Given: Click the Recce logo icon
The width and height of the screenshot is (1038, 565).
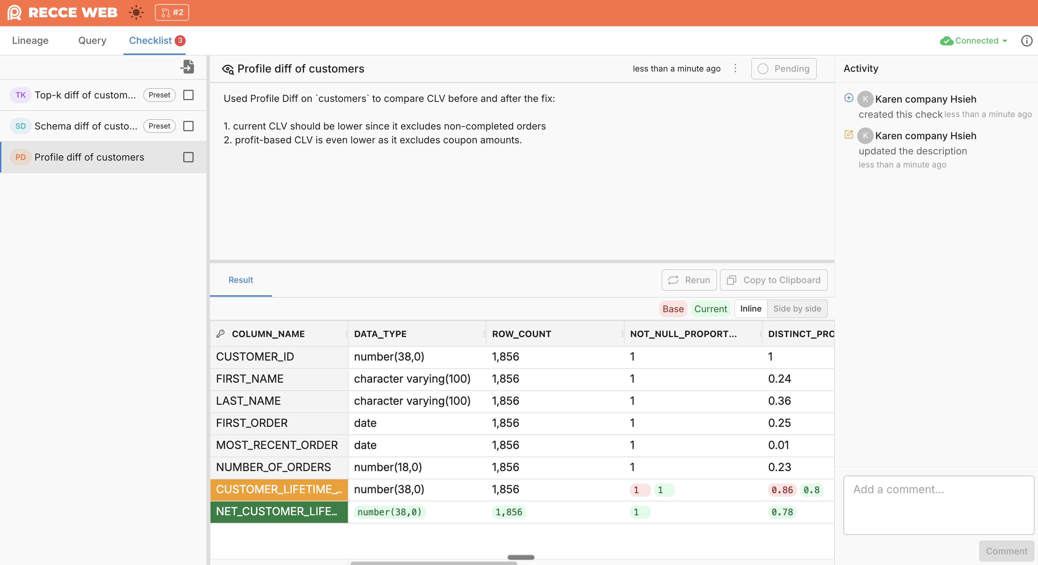Looking at the screenshot, I should point(14,12).
